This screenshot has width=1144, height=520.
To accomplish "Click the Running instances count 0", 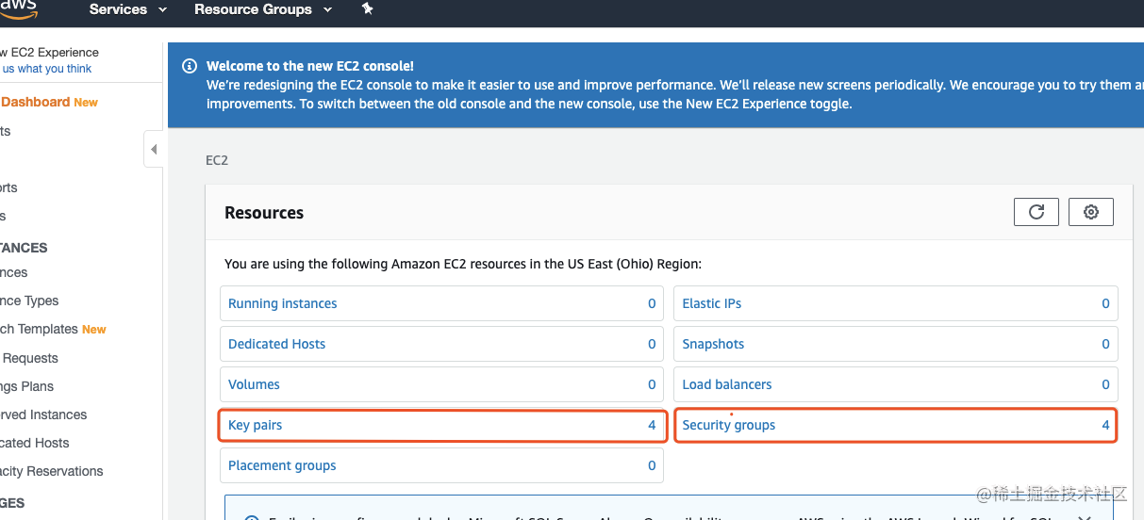I will pos(652,303).
